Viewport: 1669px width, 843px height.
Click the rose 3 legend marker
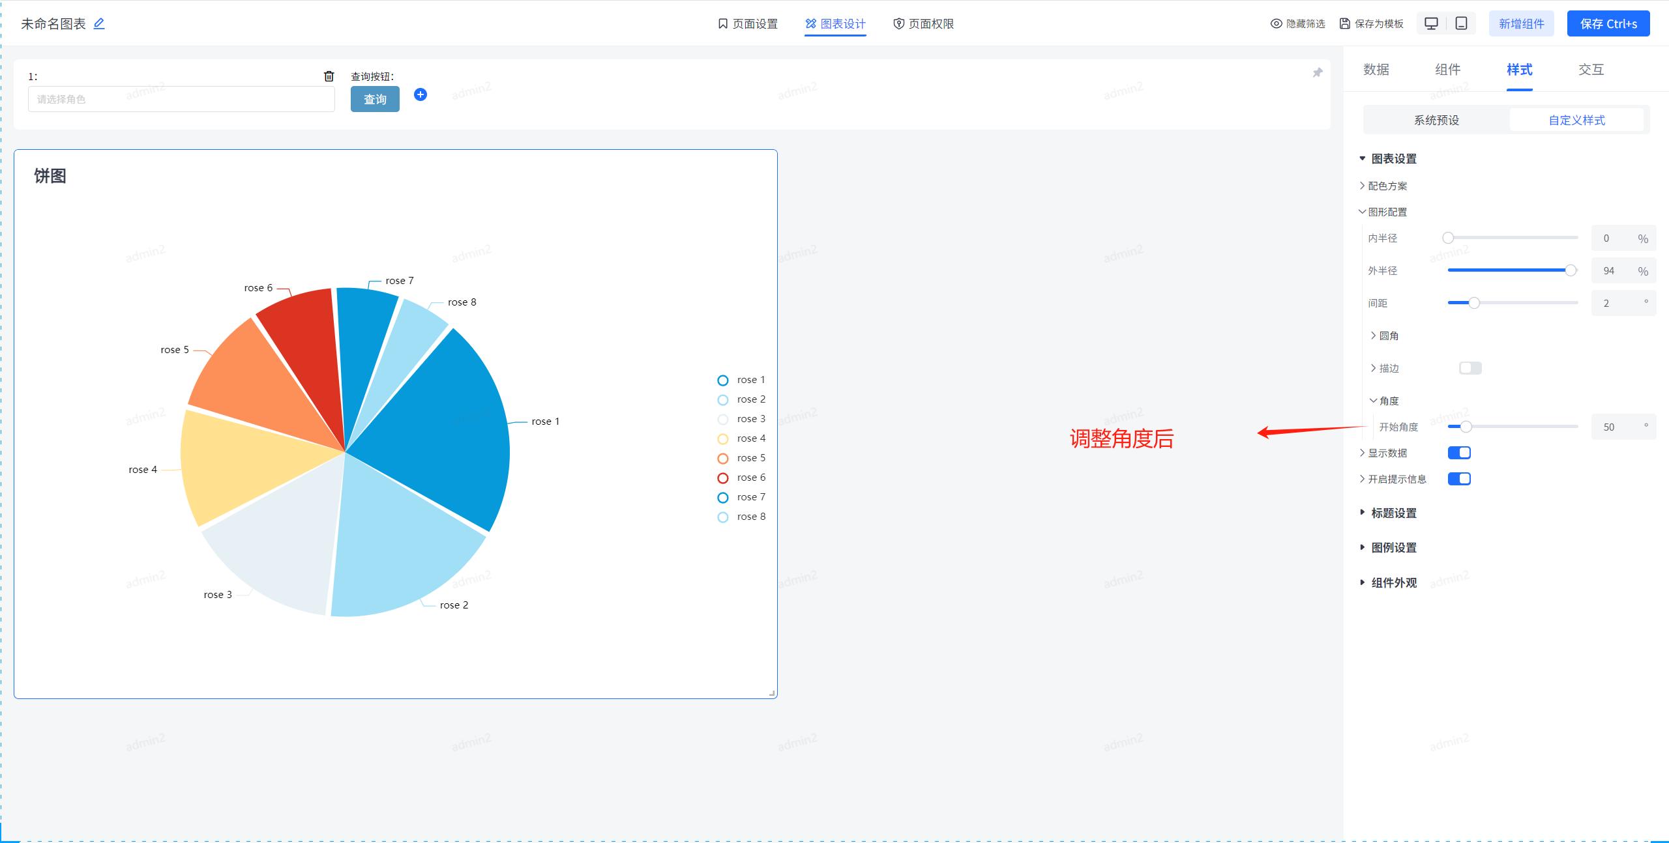[723, 420]
